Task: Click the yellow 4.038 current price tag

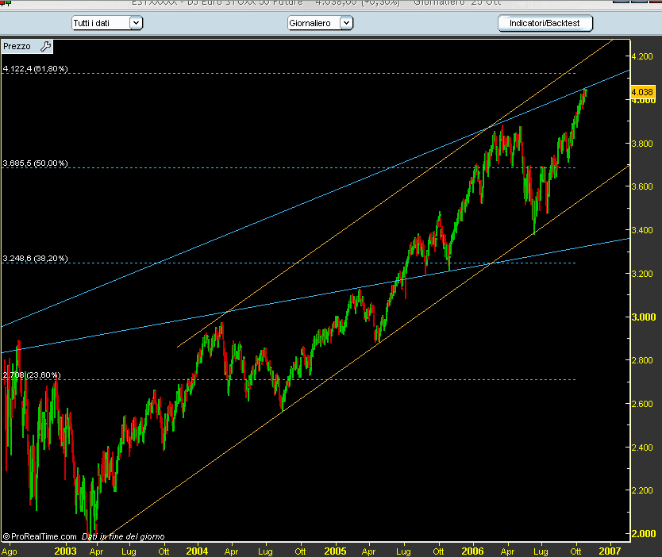Action: [x=642, y=92]
